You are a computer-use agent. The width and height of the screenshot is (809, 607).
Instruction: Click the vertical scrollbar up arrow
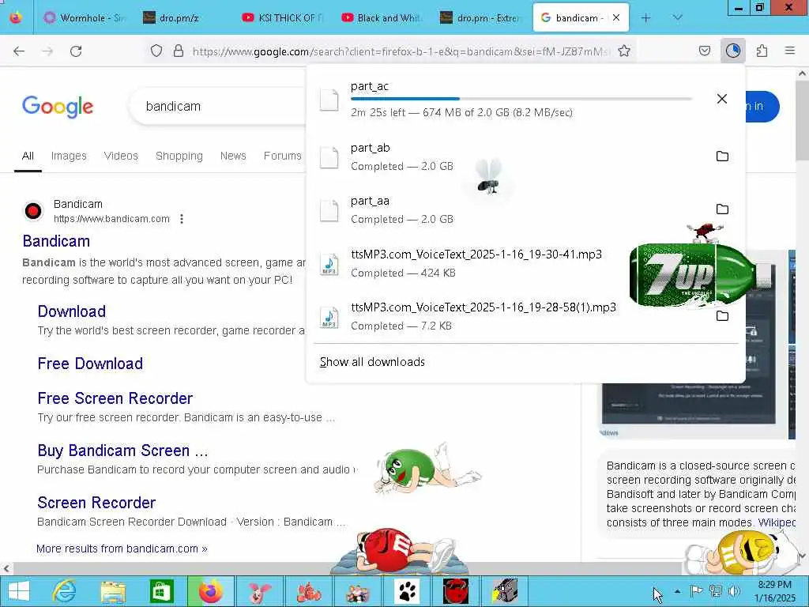pyautogui.click(x=803, y=74)
